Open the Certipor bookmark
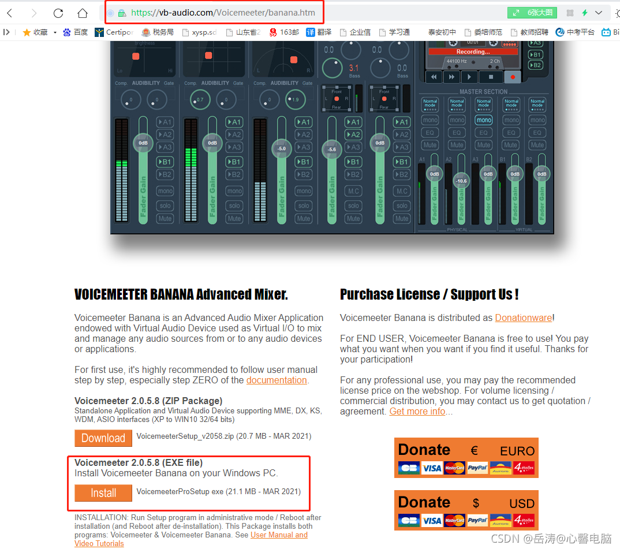620x549 pixels. [x=114, y=32]
